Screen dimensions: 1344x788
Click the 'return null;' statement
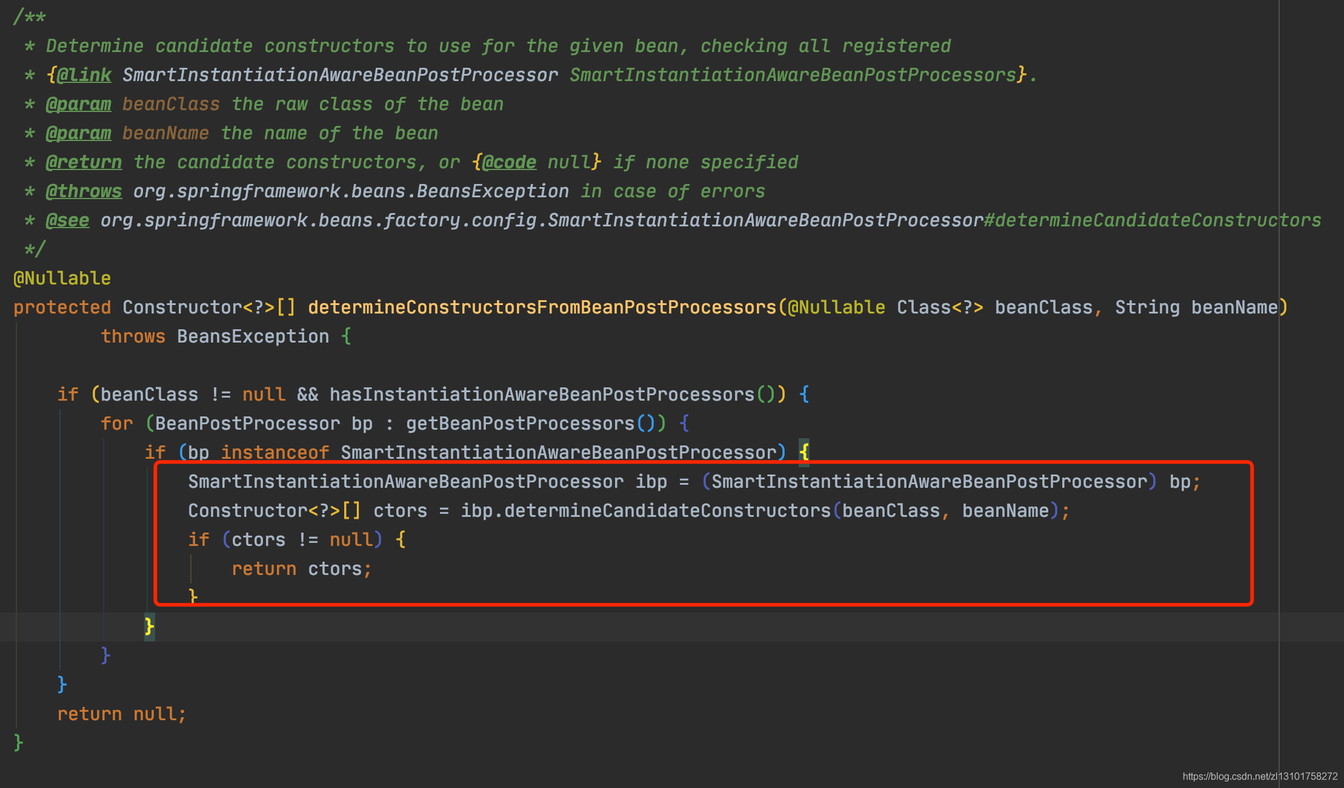[121, 714]
